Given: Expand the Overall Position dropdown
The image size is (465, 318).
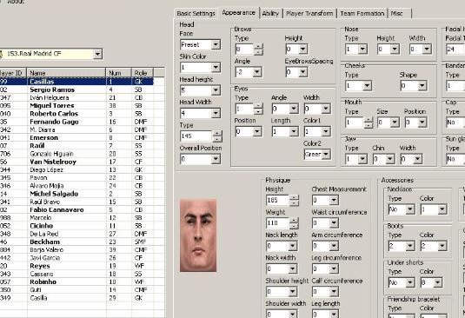Looking at the screenshot, I should (216, 159).
